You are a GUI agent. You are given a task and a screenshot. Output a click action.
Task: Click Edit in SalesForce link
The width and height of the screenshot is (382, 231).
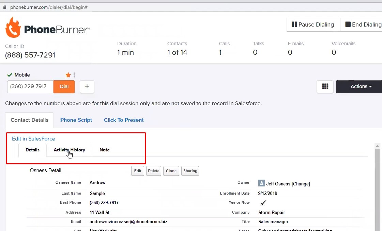tap(34, 138)
